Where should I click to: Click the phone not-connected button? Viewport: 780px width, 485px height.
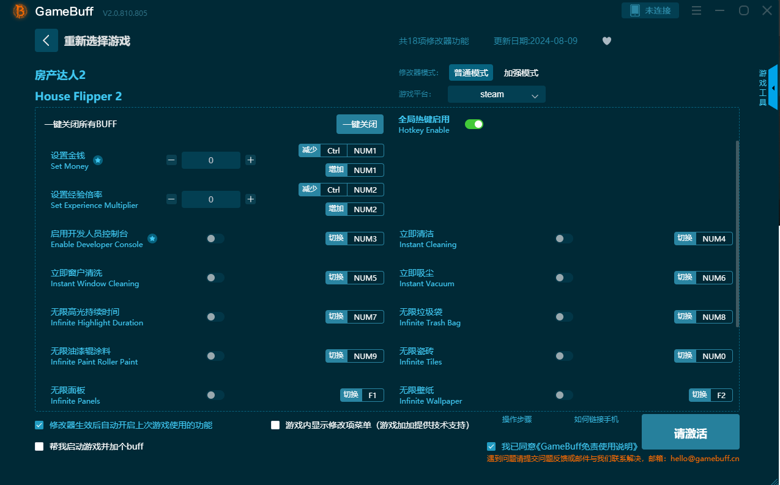point(650,10)
